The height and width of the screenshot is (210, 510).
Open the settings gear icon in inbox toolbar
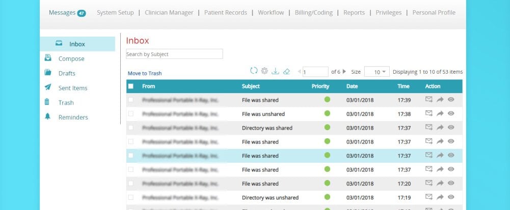tap(264, 71)
